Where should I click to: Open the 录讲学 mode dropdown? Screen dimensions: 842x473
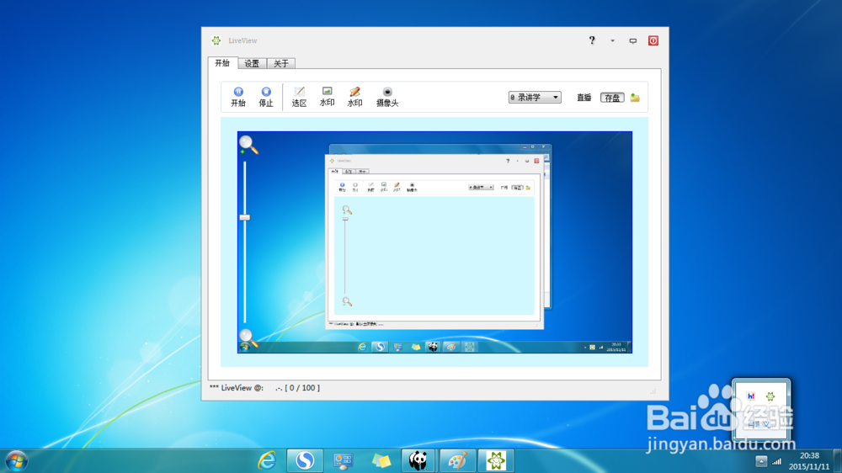(x=535, y=97)
